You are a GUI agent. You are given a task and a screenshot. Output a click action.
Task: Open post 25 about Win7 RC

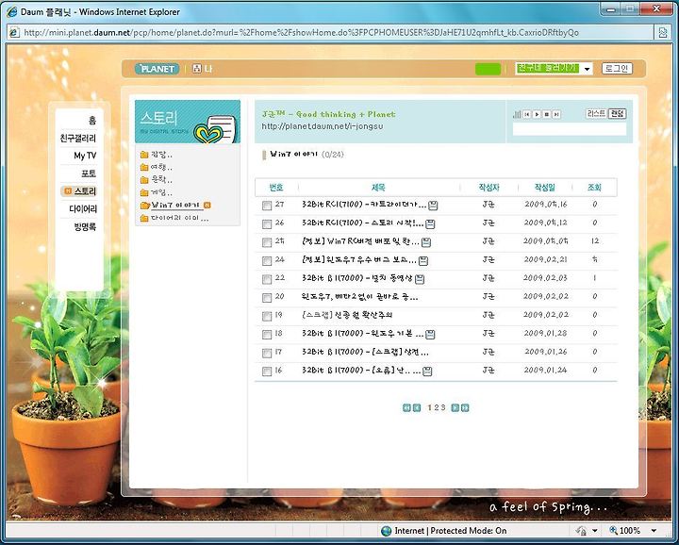pos(360,241)
